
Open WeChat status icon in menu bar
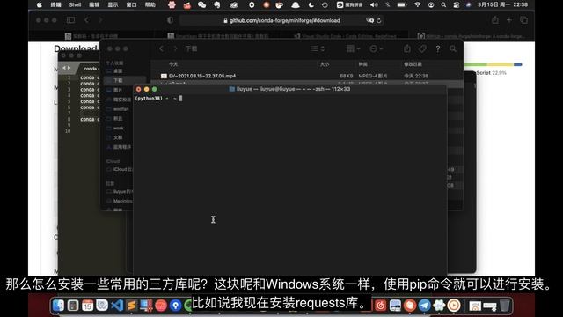pos(201,4)
